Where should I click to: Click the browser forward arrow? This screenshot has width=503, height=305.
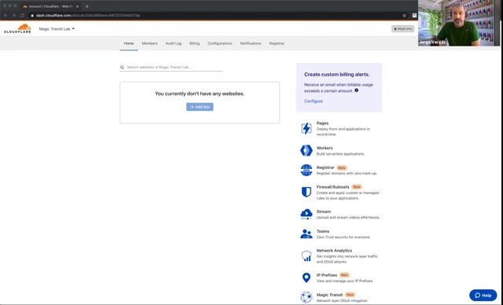pyautogui.click(x=14, y=16)
